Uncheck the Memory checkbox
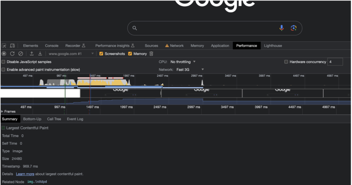This screenshot has width=352, height=185. click(130, 54)
